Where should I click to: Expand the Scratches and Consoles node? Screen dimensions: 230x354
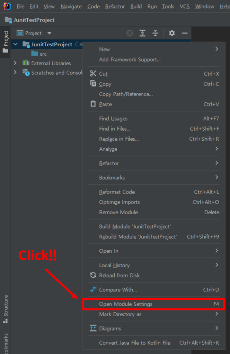(15, 72)
